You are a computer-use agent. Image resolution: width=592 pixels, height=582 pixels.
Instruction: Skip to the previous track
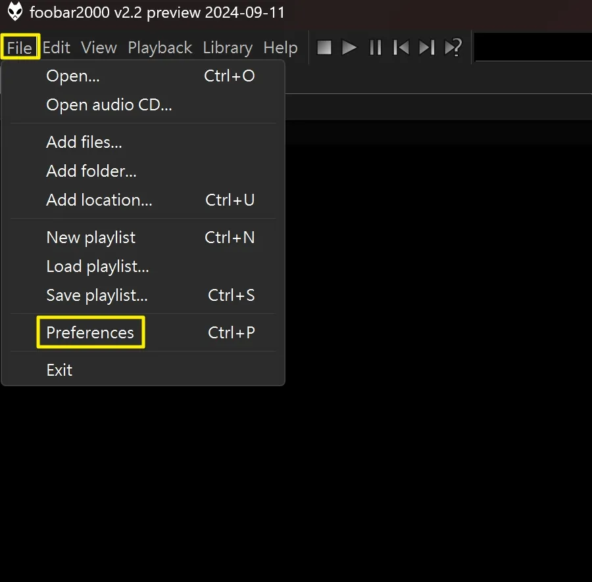pos(401,47)
